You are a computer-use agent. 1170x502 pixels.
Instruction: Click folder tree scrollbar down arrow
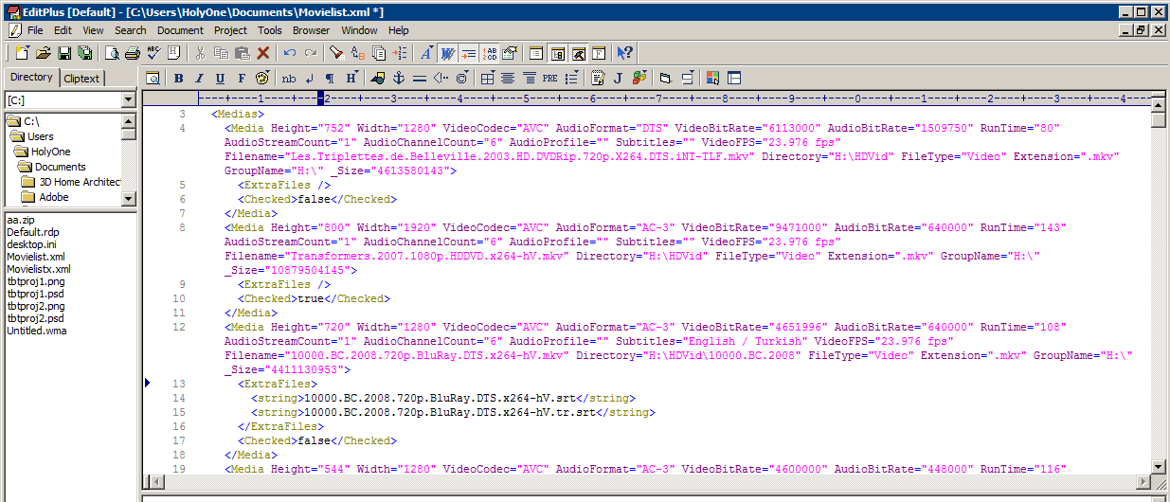129,199
